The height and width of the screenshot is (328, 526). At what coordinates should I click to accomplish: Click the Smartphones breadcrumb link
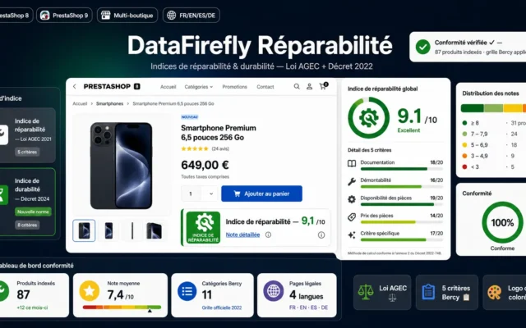click(x=109, y=104)
